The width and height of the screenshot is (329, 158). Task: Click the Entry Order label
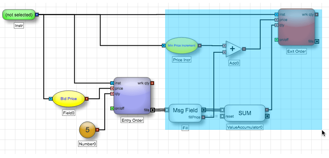coord(132,120)
